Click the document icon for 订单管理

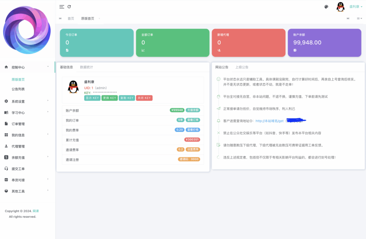(x=6, y=124)
